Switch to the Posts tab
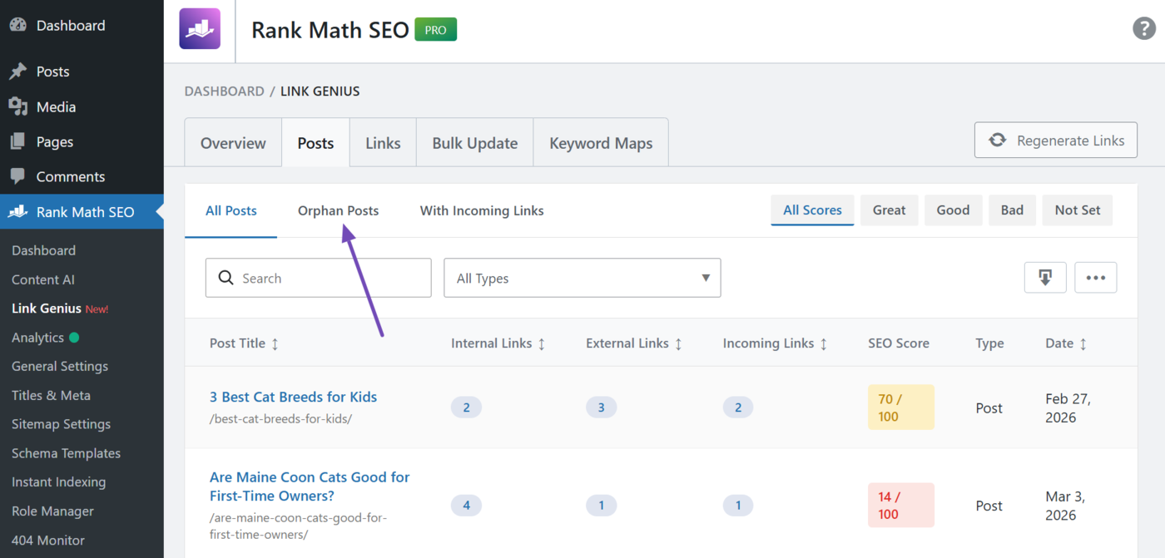 click(315, 143)
